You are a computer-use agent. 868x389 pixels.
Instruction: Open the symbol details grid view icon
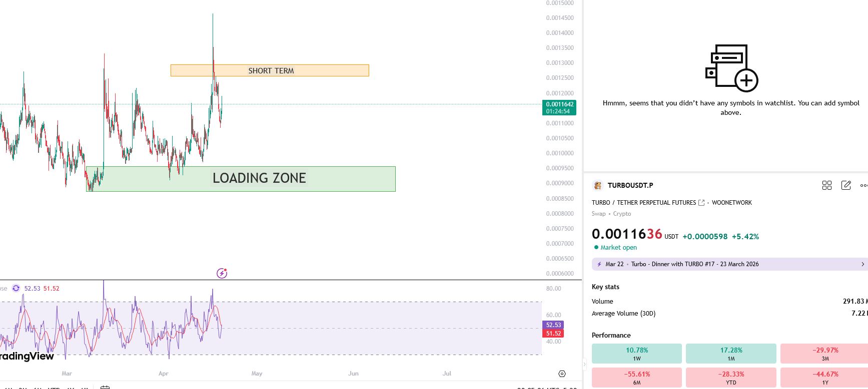[826, 185]
